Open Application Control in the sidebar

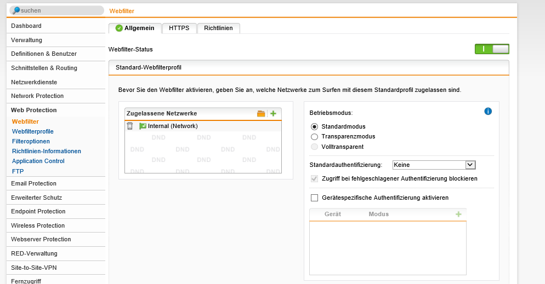click(38, 161)
